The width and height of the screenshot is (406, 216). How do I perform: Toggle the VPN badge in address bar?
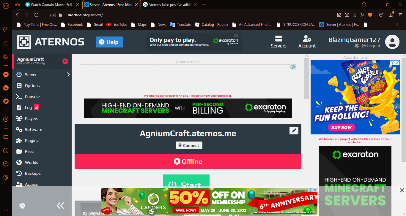pyautogui.click(x=52, y=15)
